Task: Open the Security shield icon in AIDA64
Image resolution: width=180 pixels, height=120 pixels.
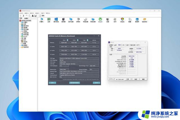Action: tap(122, 20)
